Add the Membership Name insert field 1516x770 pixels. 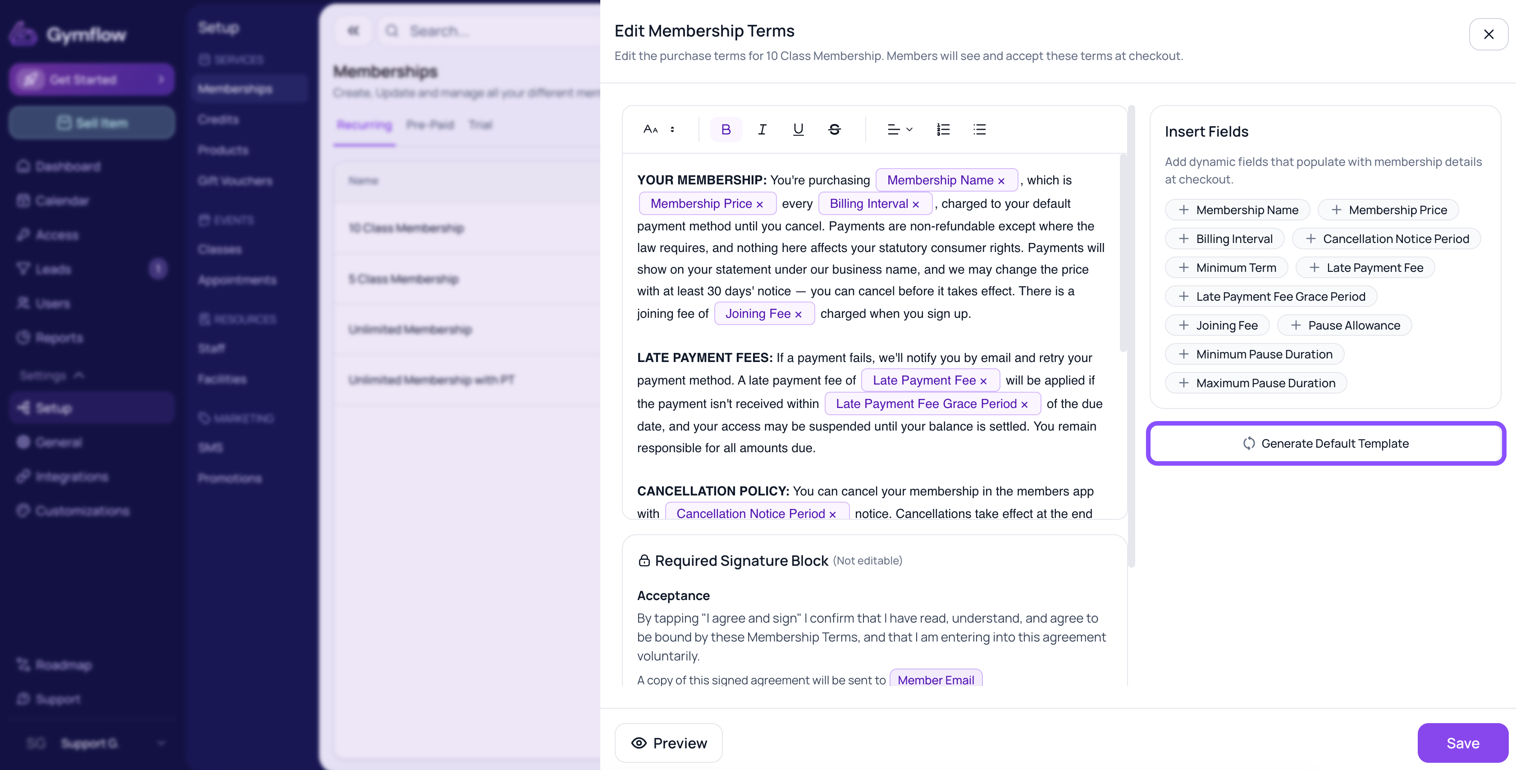1237,210
